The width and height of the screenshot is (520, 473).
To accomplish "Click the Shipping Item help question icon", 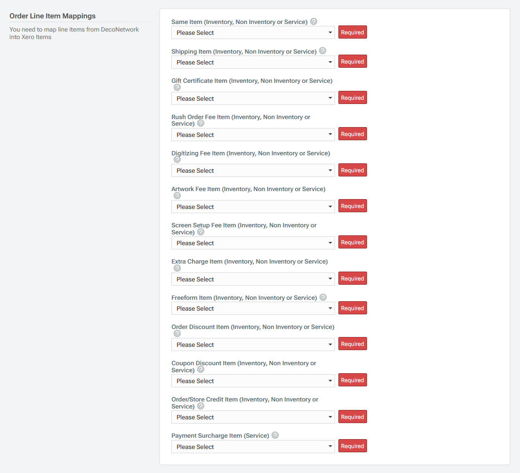I will pos(323,50).
